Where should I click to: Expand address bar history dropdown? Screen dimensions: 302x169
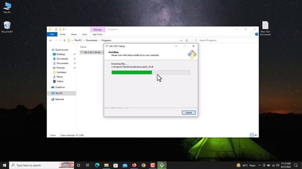(x=181, y=40)
